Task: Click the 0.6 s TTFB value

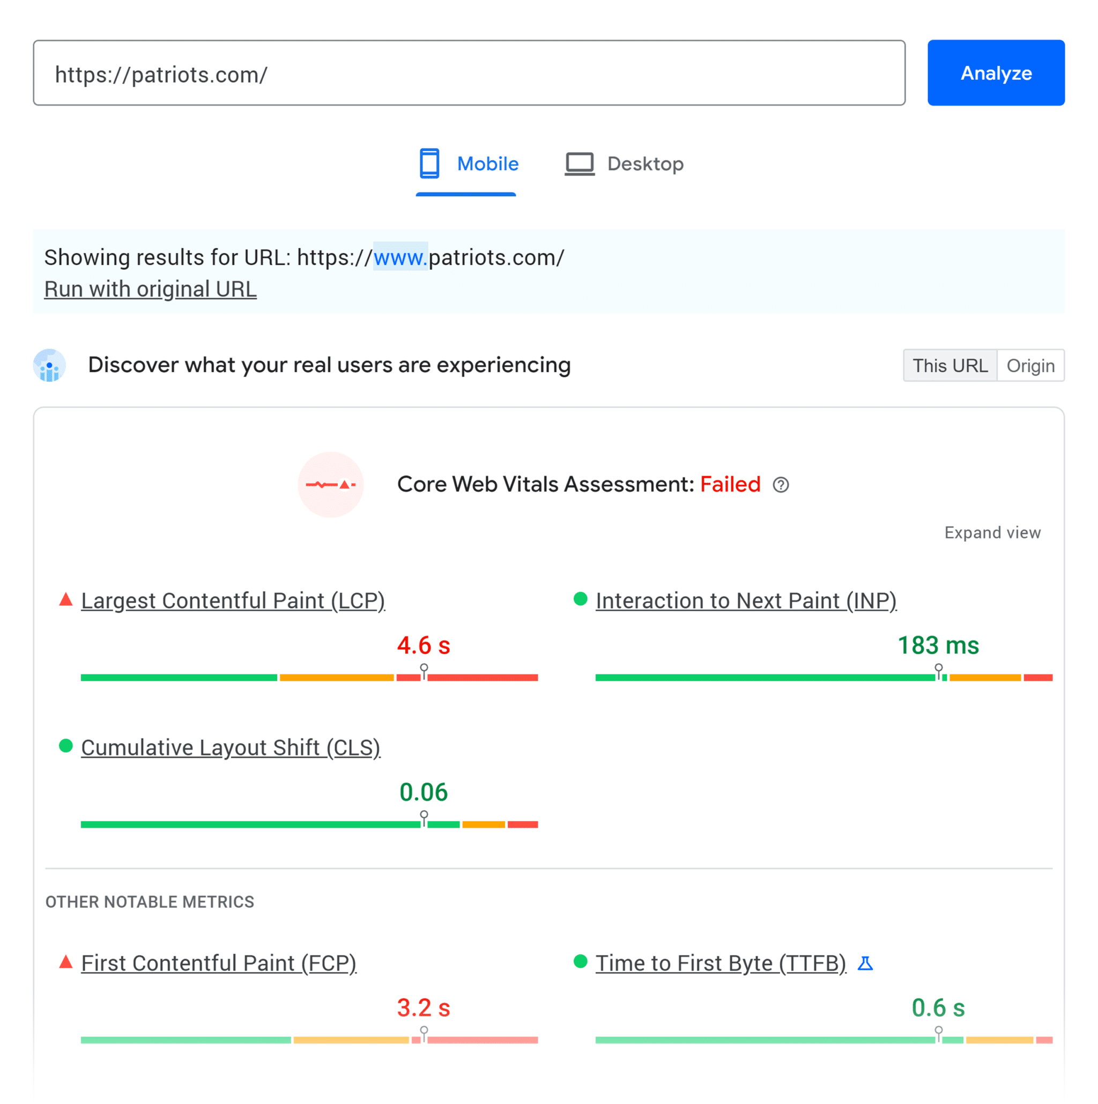Action: click(939, 1008)
